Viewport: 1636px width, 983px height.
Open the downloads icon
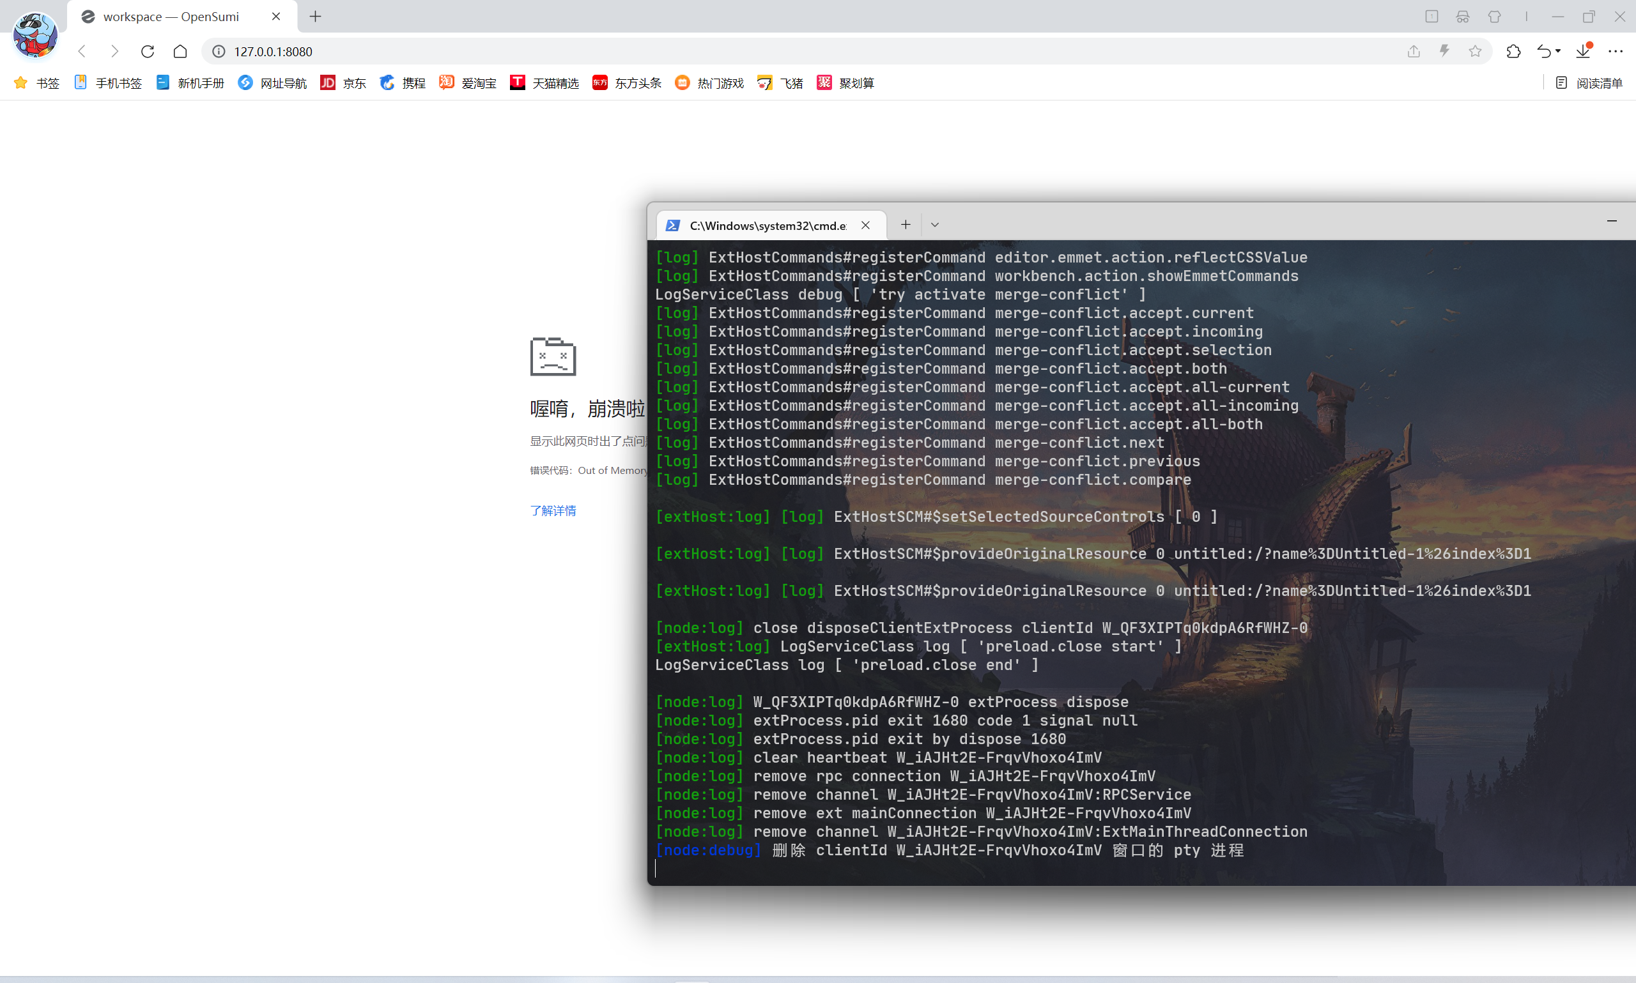coord(1584,52)
